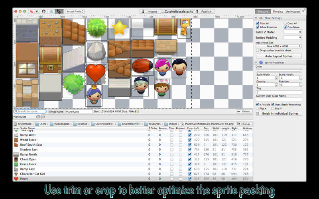Open the Desktop folder in path bar
Viewport: 319px width, 199px height.
[81, 124]
